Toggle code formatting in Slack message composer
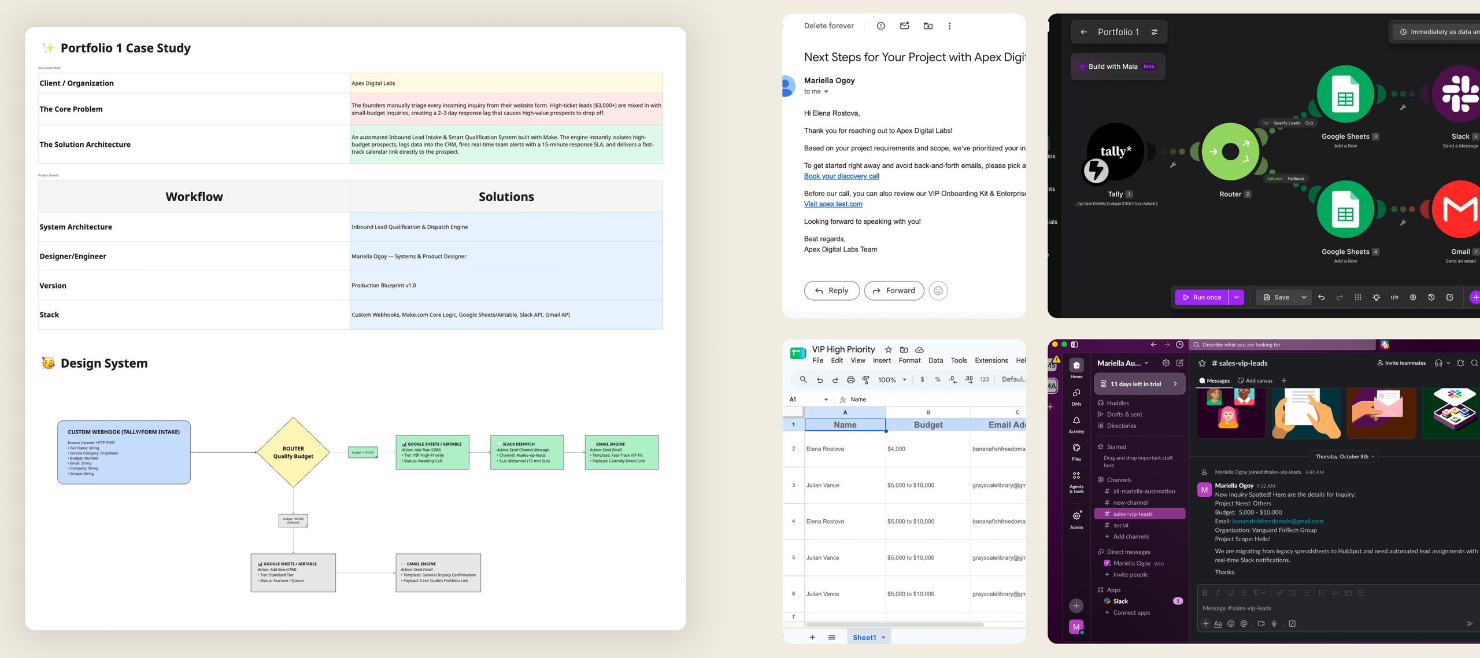The width and height of the screenshot is (1480, 658). tap(1335, 593)
